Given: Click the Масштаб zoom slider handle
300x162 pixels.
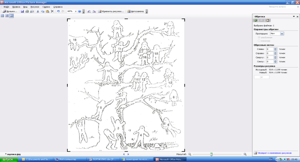Looking at the screenshot, I should point(211,154).
